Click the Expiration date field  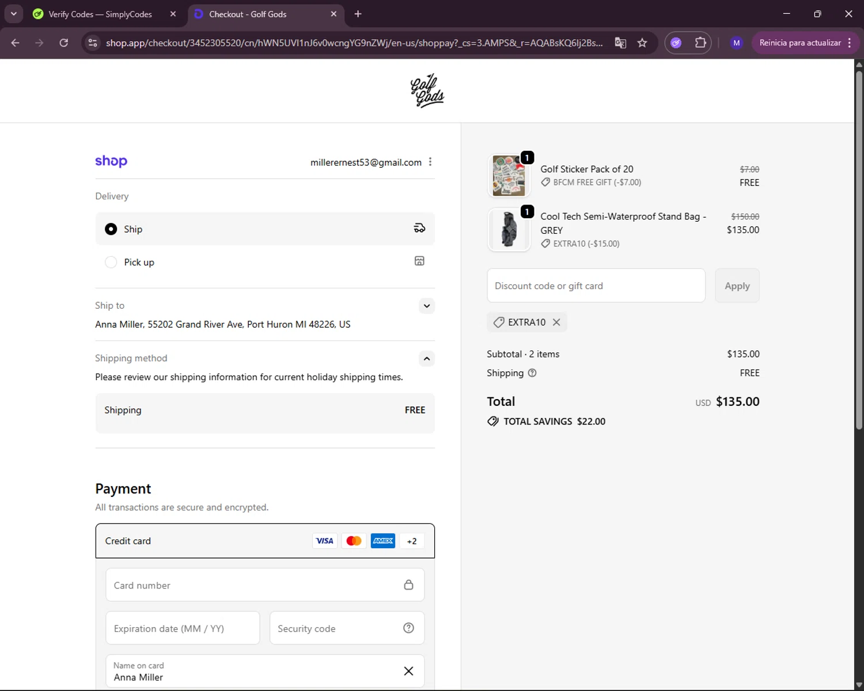(x=183, y=628)
